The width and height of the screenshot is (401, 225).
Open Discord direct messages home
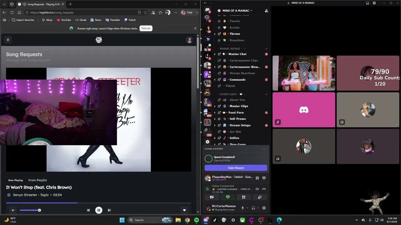tap(207, 10)
